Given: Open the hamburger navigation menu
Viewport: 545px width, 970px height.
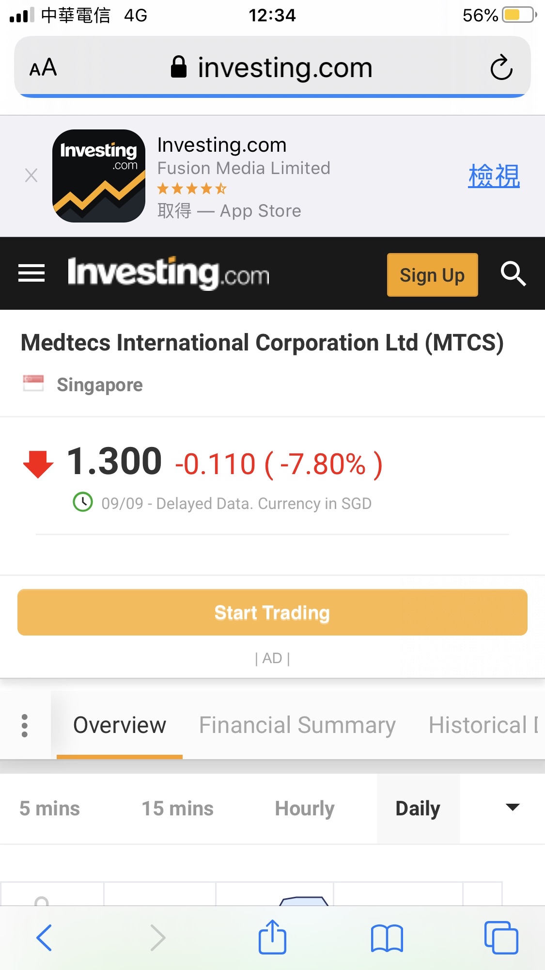Looking at the screenshot, I should click(x=31, y=273).
